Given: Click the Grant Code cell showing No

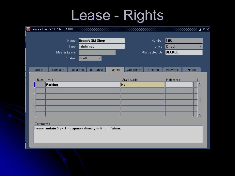Looking at the screenshot, I should (x=143, y=85).
